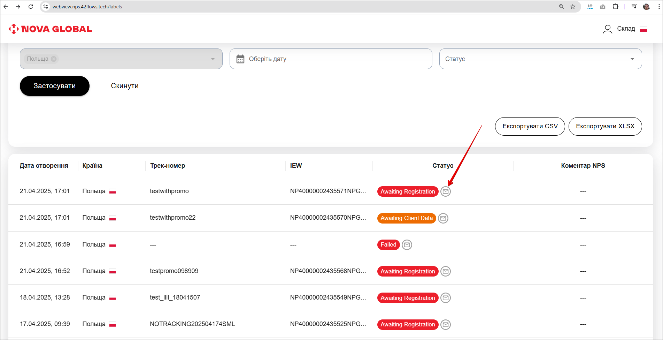Remove the Польща filter chip
The height and width of the screenshot is (340, 663).
click(54, 59)
